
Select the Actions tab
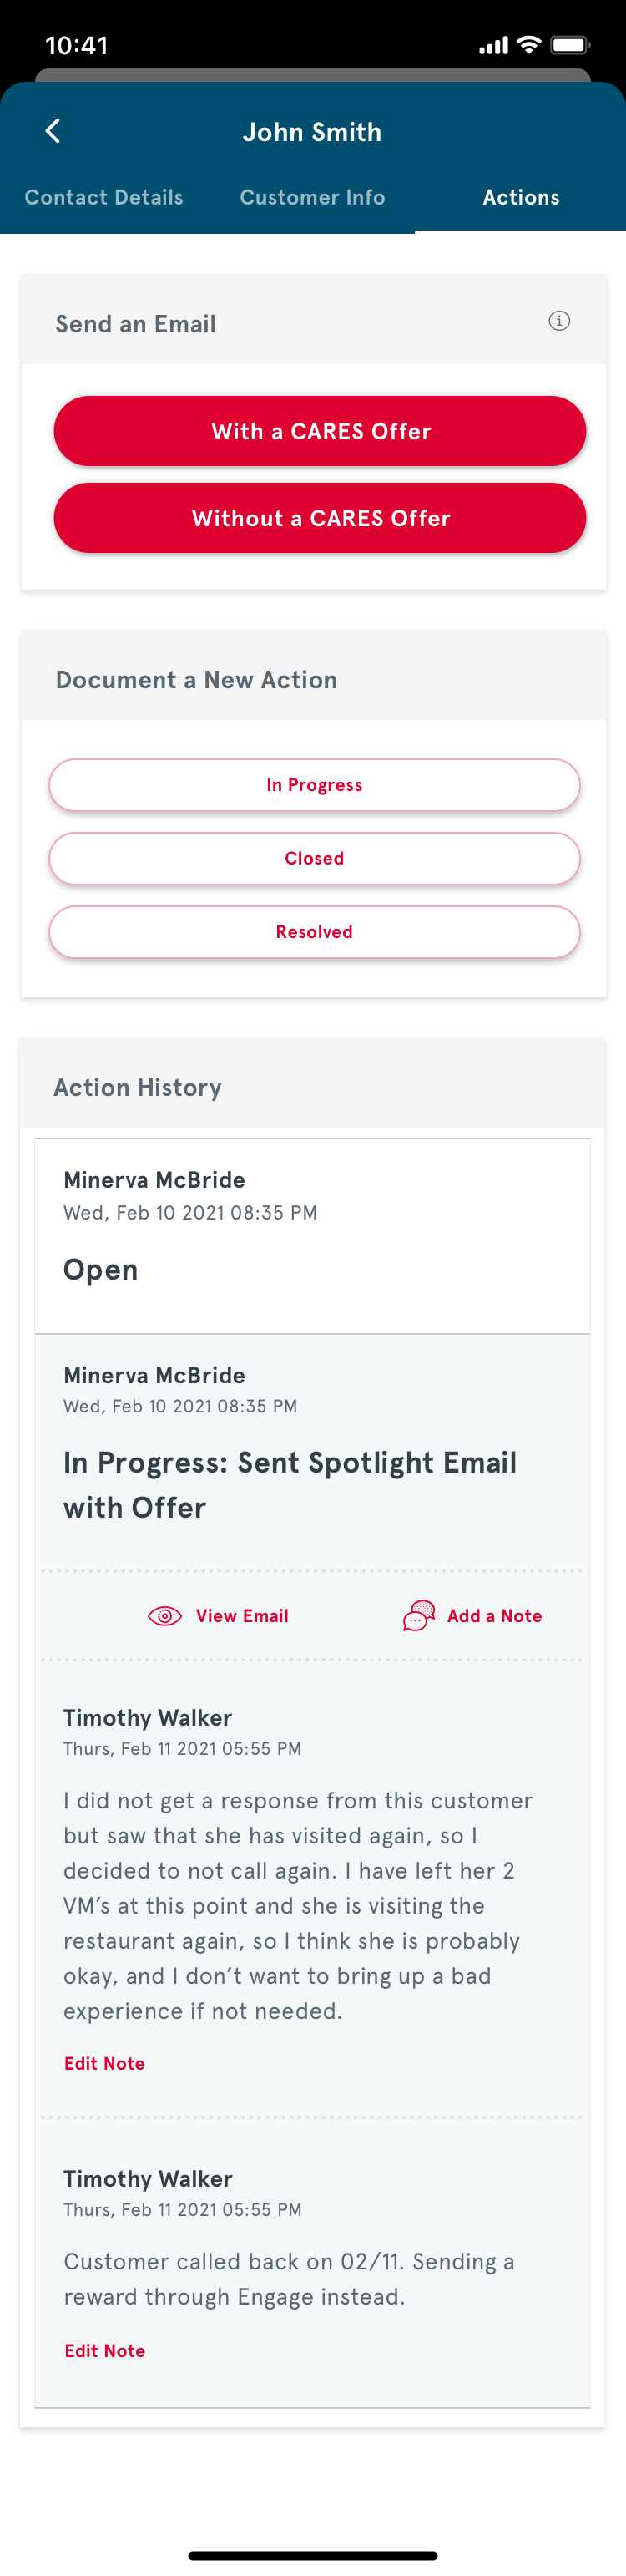click(x=521, y=197)
